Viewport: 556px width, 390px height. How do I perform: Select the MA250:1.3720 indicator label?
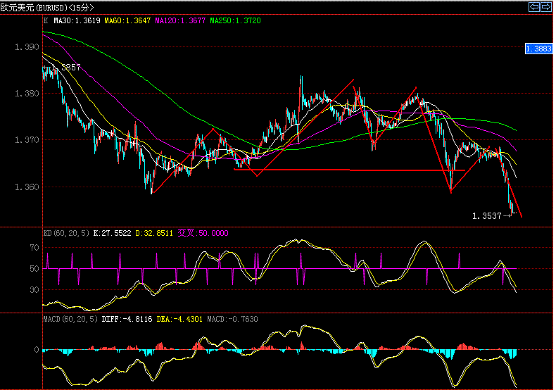[236, 20]
